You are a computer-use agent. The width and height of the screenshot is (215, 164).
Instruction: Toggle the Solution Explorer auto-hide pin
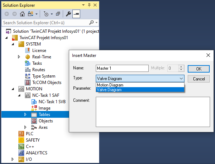(89, 5)
